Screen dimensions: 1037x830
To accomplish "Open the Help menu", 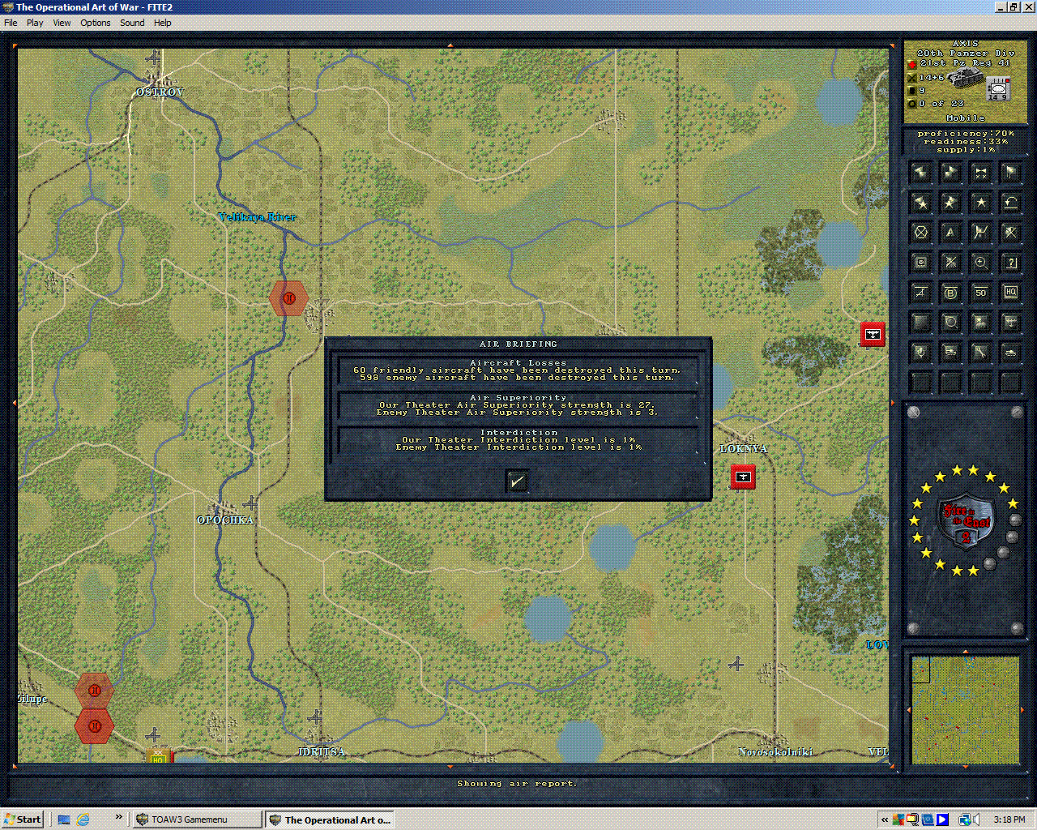I will click(x=163, y=23).
